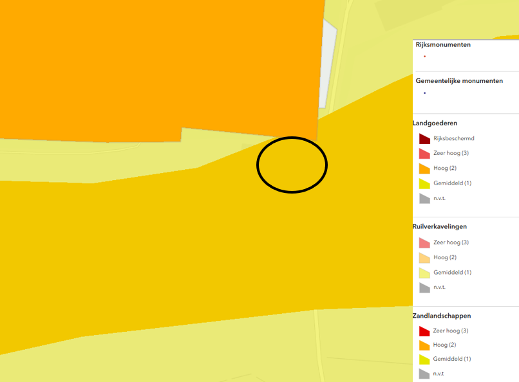Click the Ruilverkavelingen Gemiddeld (1) swatch
Screen dimensions: 519x382
(x=424, y=273)
